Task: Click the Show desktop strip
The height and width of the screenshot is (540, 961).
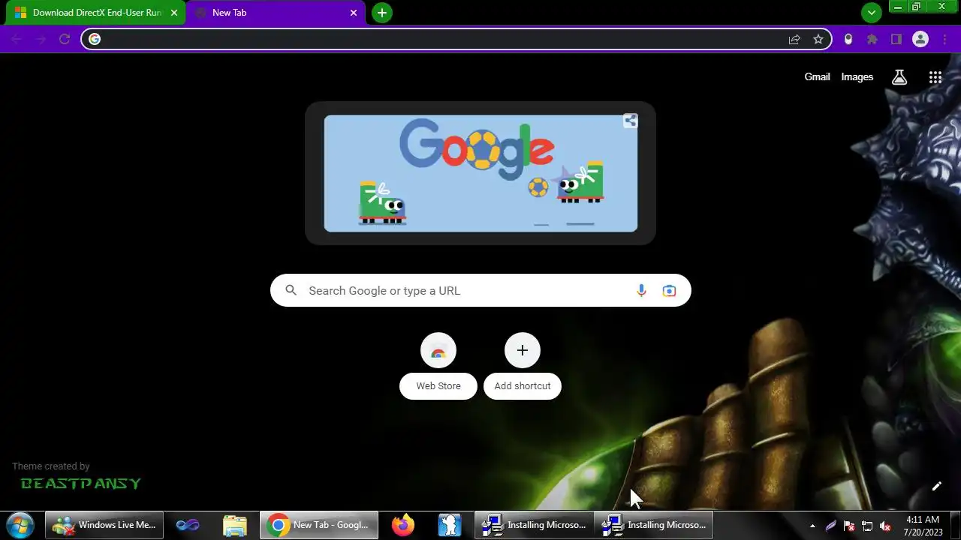Action: click(x=955, y=525)
